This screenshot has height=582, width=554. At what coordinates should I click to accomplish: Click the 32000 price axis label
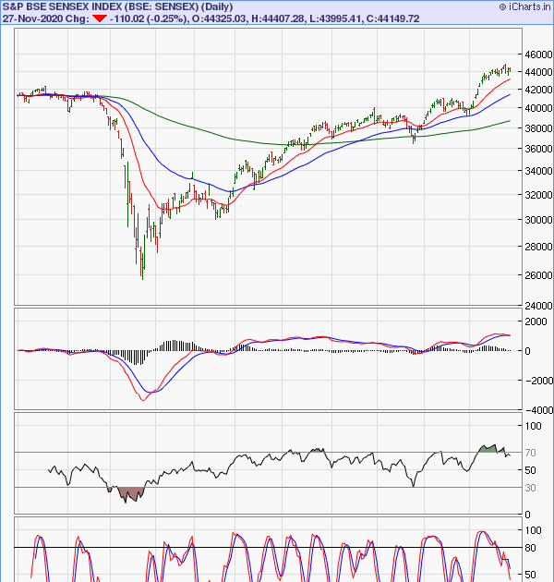(x=538, y=195)
